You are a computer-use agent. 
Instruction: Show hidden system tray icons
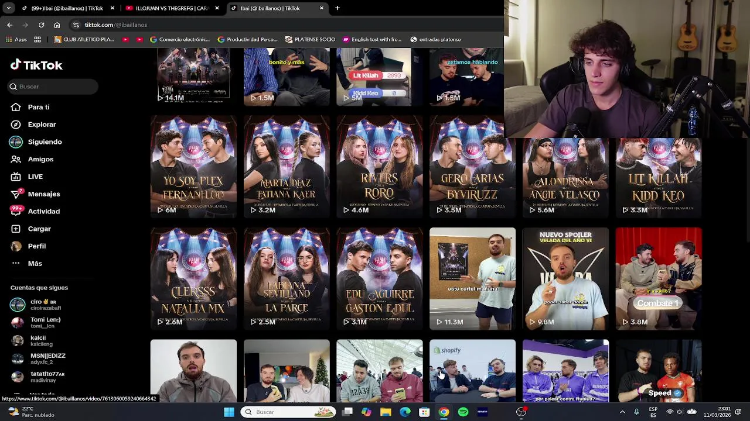pos(622,412)
